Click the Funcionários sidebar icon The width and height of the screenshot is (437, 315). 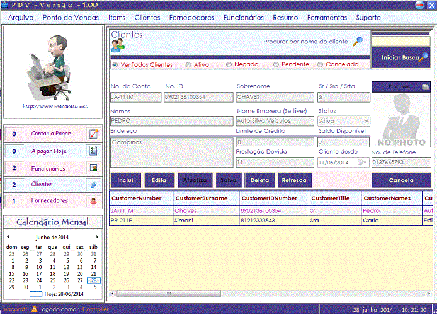point(93,168)
